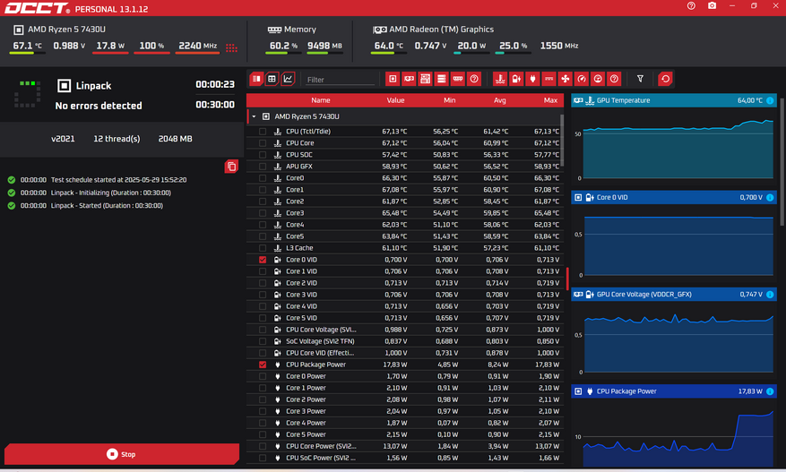Reset sensor min/max with refresh icon
This screenshot has height=472, width=786.
tap(665, 79)
